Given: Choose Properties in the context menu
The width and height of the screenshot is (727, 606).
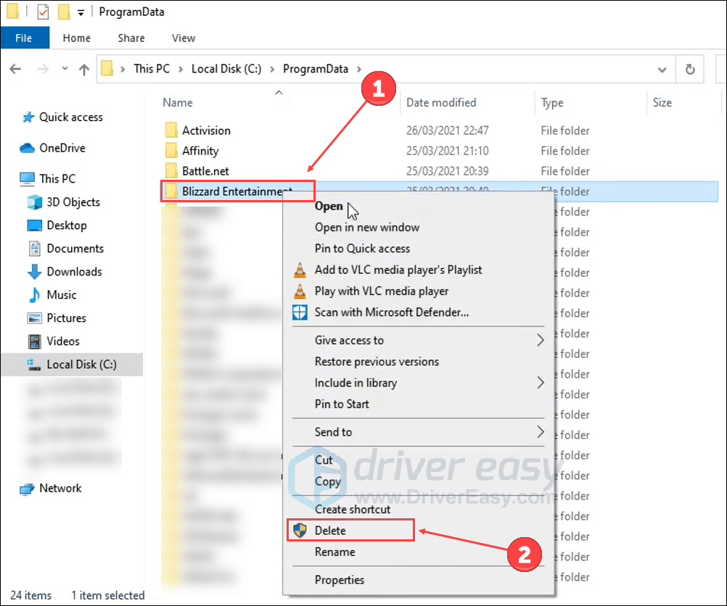Looking at the screenshot, I should coord(340,580).
